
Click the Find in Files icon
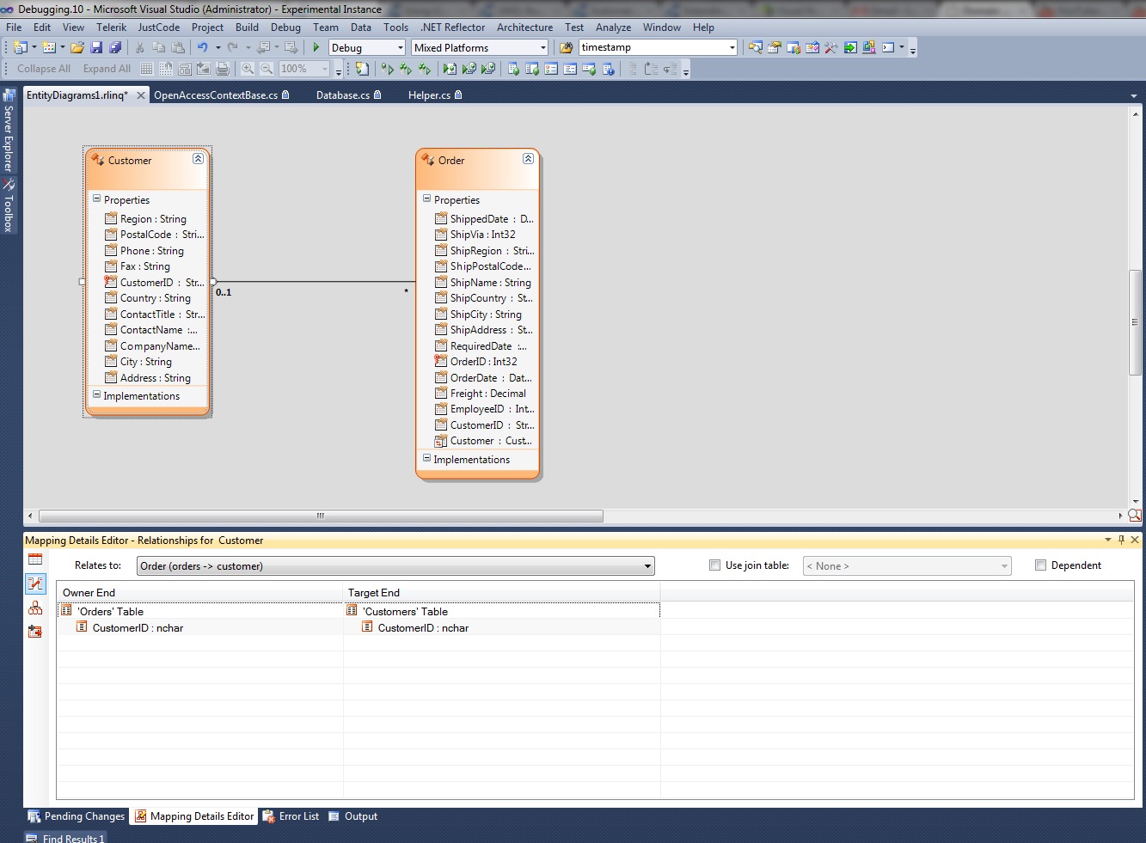coord(566,48)
